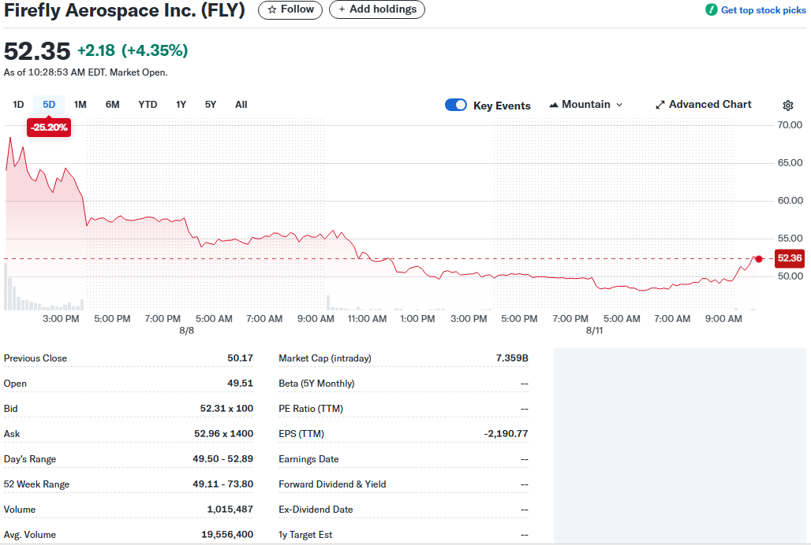811x545 pixels.
Task: Select the 5D range tab
Action: [x=49, y=105]
